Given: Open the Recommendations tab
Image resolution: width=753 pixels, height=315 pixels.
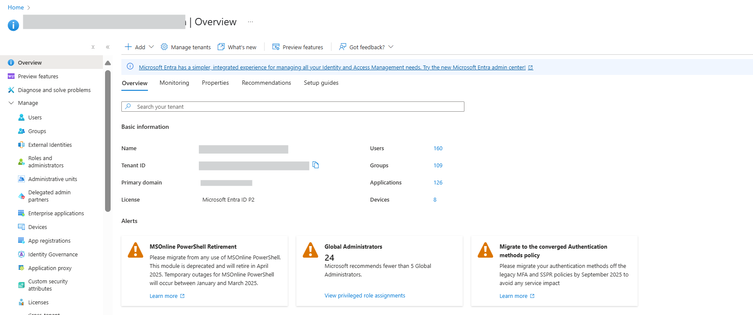Looking at the screenshot, I should [x=266, y=83].
